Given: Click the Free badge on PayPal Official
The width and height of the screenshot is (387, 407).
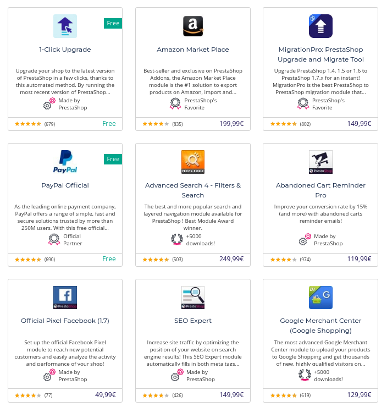Looking at the screenshot, I should click(113, 159).
